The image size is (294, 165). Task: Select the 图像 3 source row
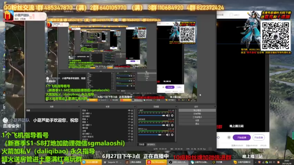107,122
